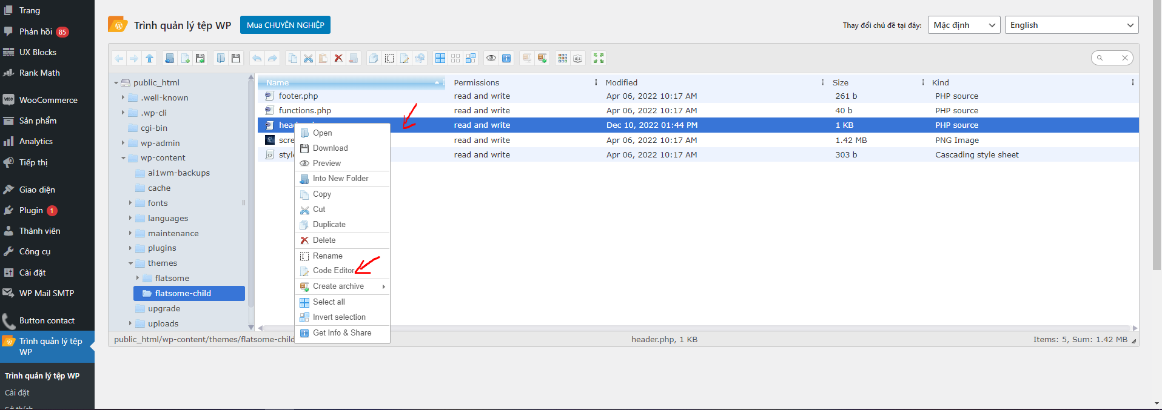Click the a-z sort toolbar icon
This screenshot has width=1162, height=410.
click(578, 58)
